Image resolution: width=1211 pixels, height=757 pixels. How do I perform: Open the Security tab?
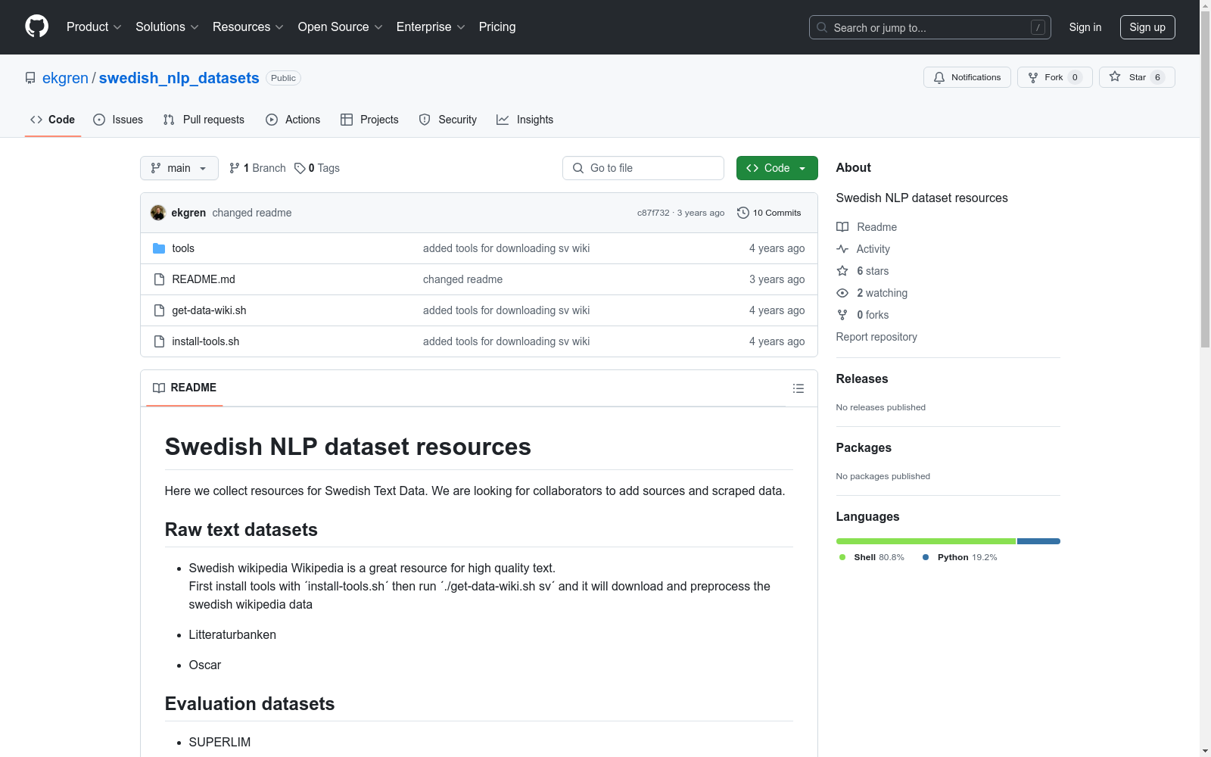tap(448, 120)
